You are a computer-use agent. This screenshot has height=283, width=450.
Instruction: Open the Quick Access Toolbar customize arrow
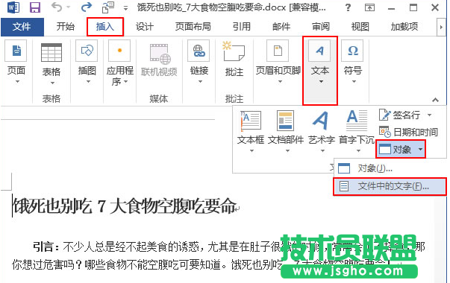[125, 8]
